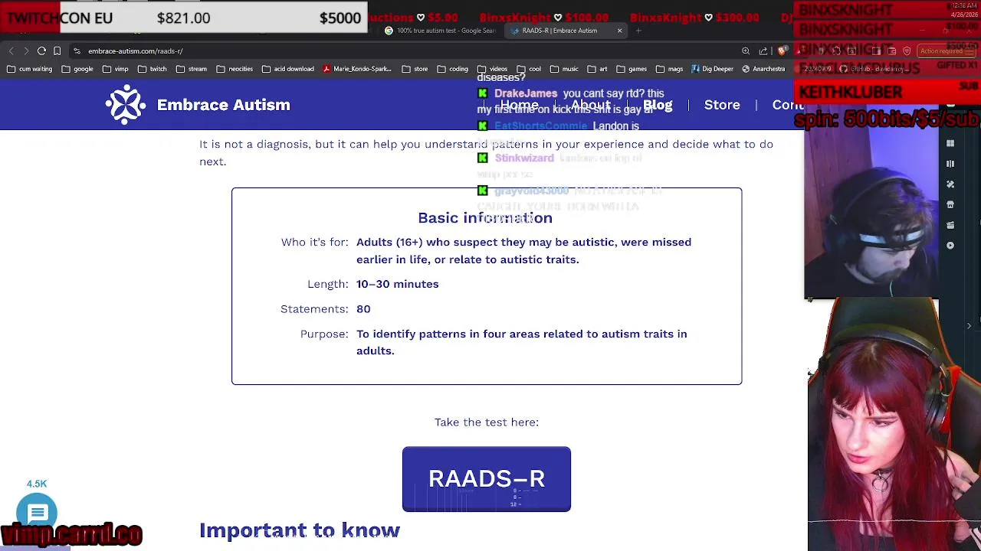
Task: Open the 'acid download' bookmark folder
Action: (287, 69)
